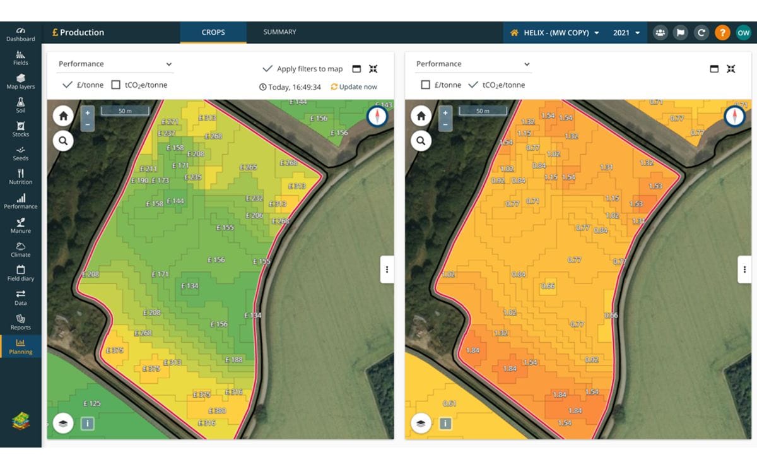Click the 0.61 label on right map

point(449,403)
